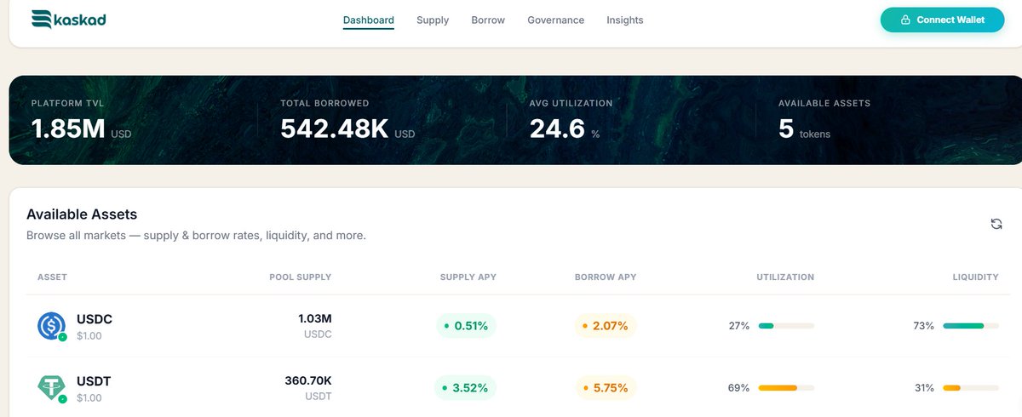
Task: Sort by UTILIZATION column header
Action: coord(785,277)
